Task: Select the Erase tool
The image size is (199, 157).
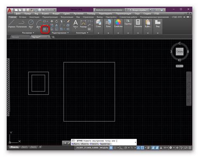Action: (68, 21)
